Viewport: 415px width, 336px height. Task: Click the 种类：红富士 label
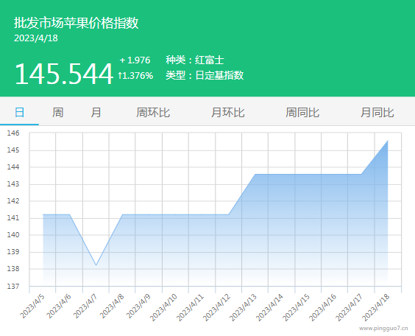click(x=195, y=60)
